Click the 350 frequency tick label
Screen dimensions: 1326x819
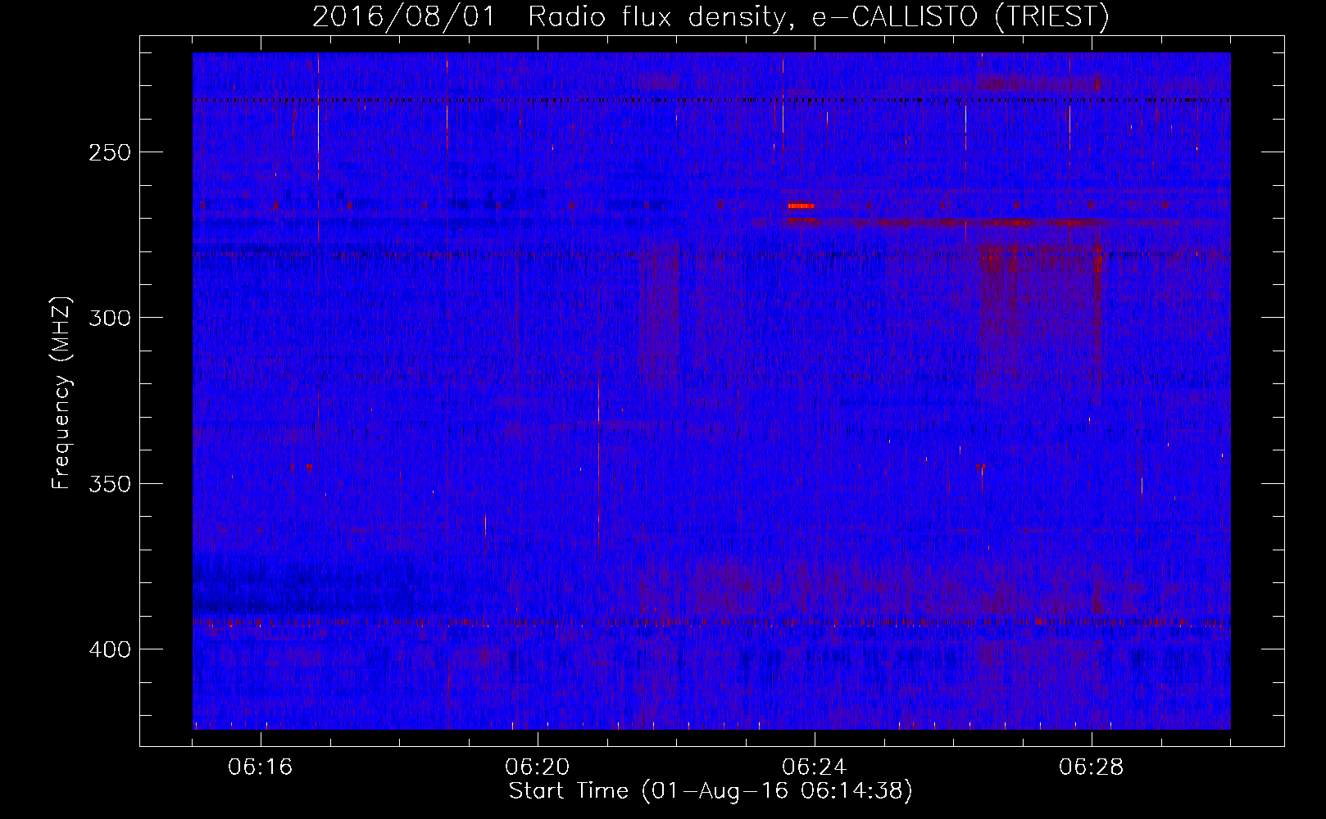click(x=110, y=484)
